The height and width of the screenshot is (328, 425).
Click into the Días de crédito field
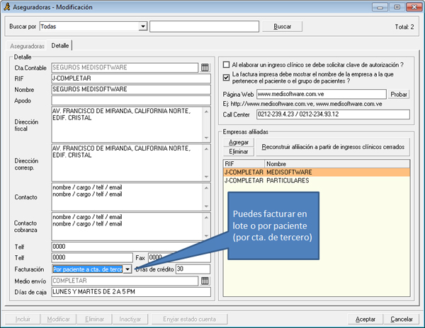coord(192,269)
